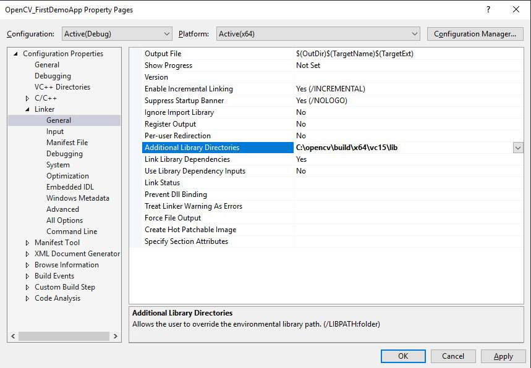Collapse the Configuration Properties node
This screenshot has width=531, height=368.
(16, 54)
